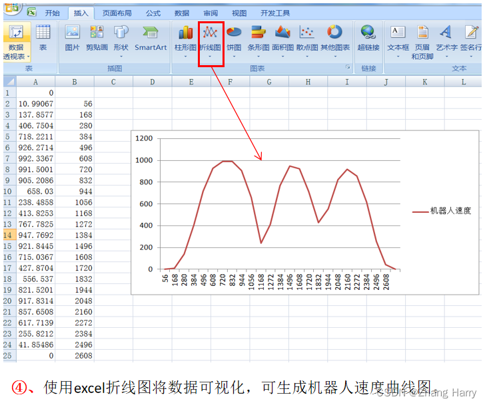Image resolution: width=487 pixels, height=405 pixels.
Task: Click the Excel icon beside Office button
Action: point(31,12)
